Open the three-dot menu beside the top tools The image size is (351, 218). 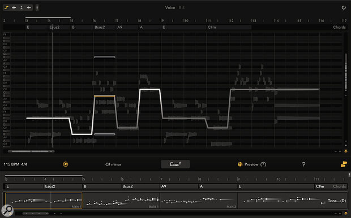tap(37, 7)
